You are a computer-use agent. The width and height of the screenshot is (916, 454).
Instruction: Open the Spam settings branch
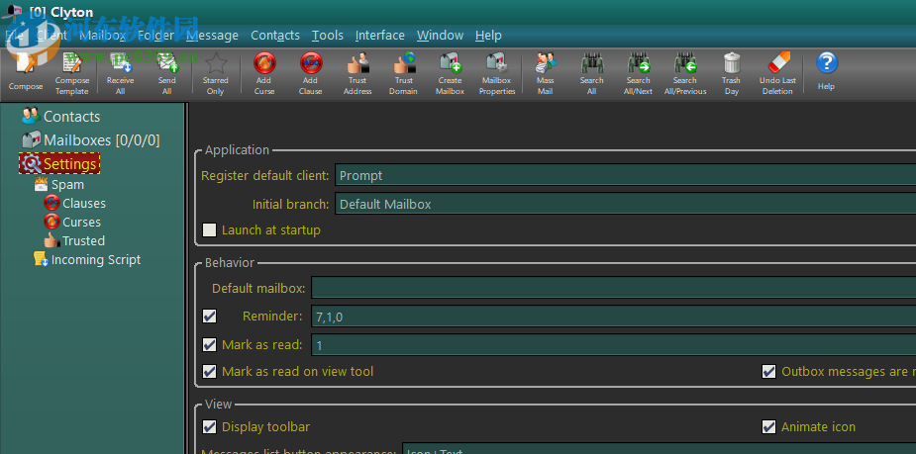point(59,184)
